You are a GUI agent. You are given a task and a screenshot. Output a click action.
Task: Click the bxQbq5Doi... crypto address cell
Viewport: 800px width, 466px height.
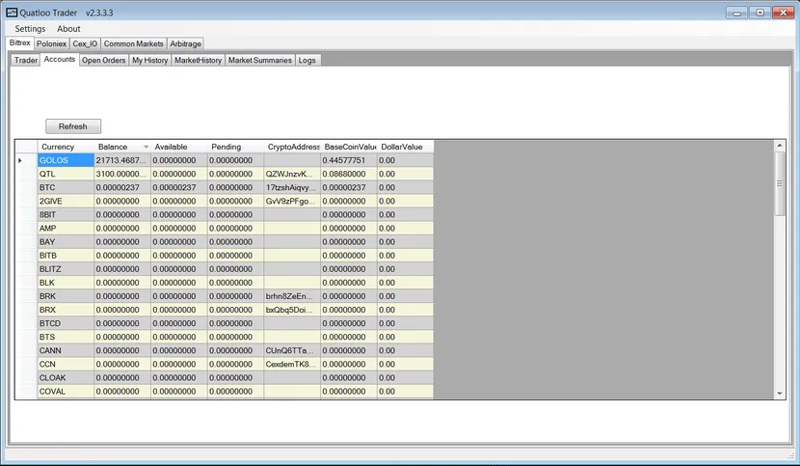pos(292,310)
